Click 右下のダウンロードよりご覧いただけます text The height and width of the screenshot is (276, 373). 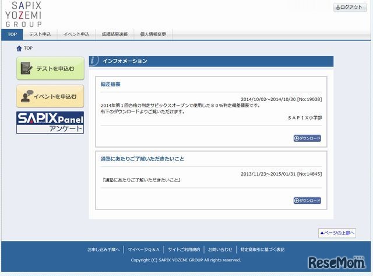tap(143, 111)
